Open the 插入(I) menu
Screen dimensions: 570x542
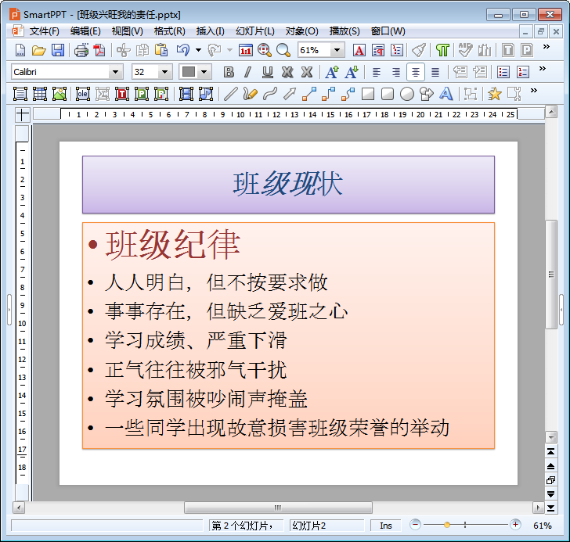(x=210, y=31)
